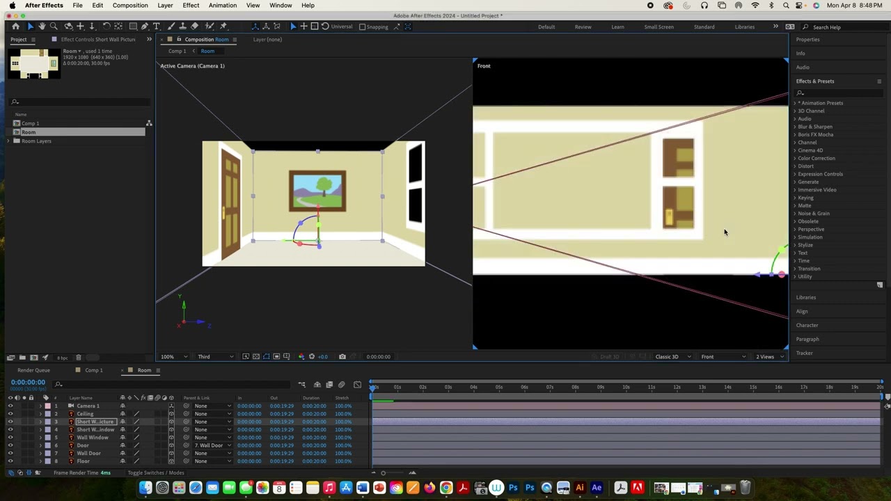
Task: Select the Rotation tool
Action: (x=107, y=26)
